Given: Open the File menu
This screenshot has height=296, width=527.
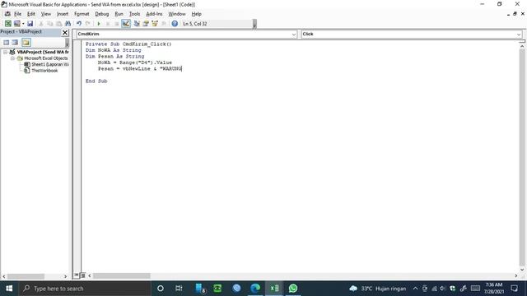Looking at the screenshot, I should pyautogui.click(x=17, y=14).
